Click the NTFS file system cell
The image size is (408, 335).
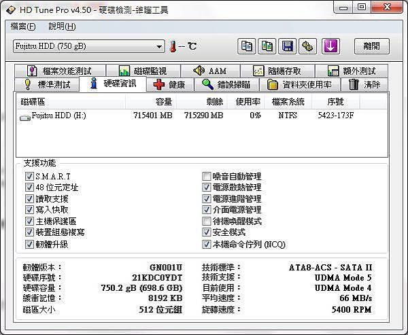tap(288, 116)
